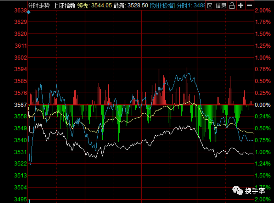Toggle the lock icon in chart header
The image size is (274, 203).
(232, 6)
